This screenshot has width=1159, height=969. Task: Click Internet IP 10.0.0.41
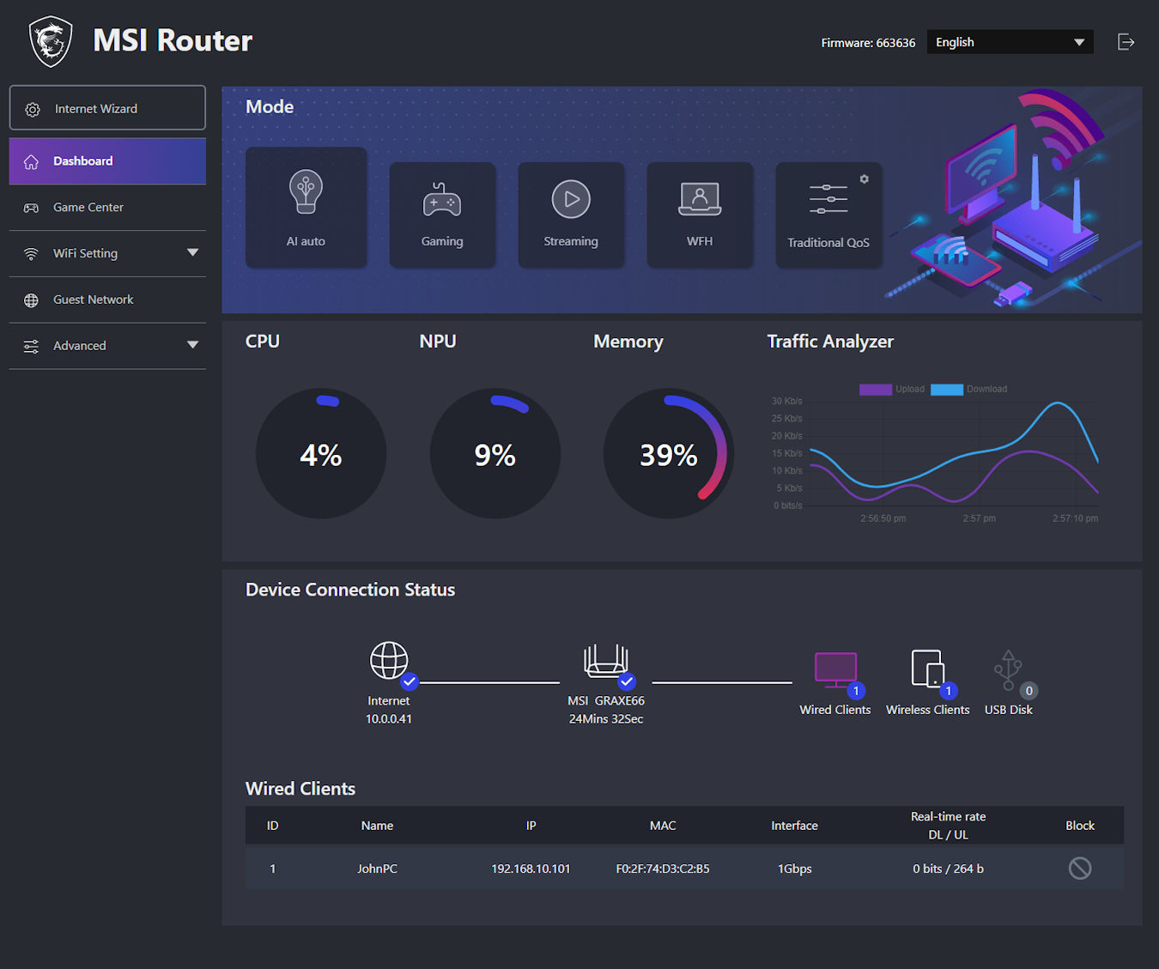point(389,719)
